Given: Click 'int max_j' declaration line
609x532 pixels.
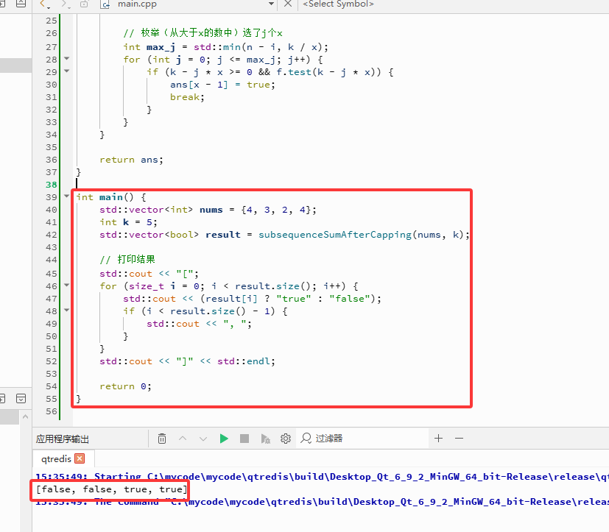Looking at the screenshot, I should pyautogui.click(x=225, y=47).
